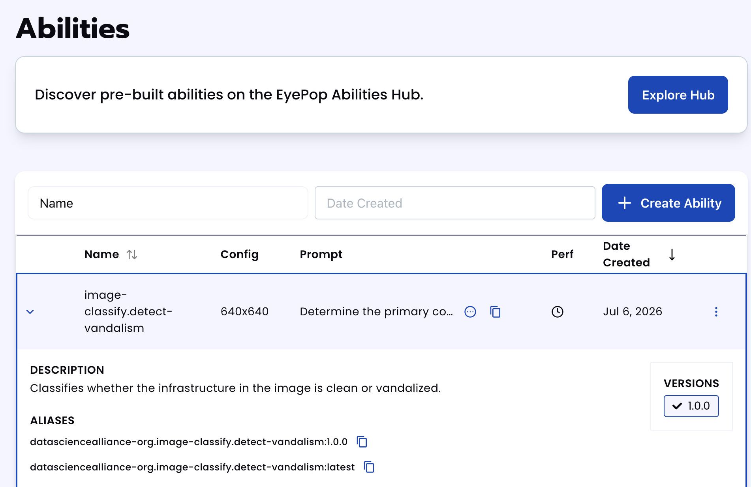Screen dimensions: 751x487
Task: Click the Create Ability button
Action: pos(668,203)
